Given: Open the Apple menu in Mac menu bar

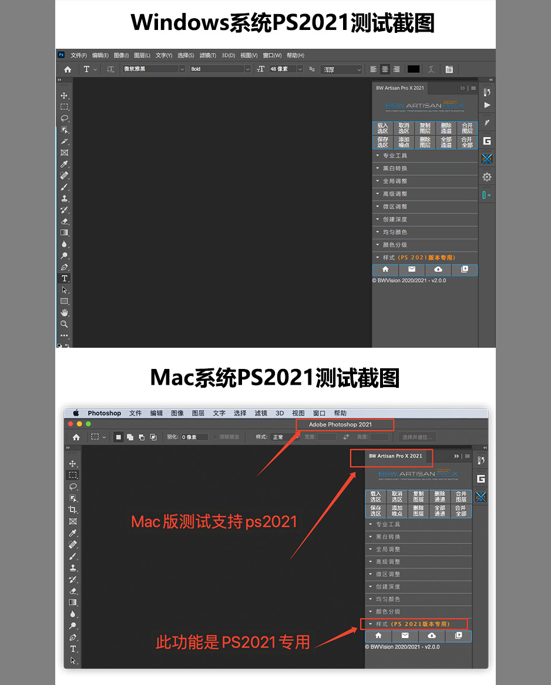Looking at the screenshot, I should click(76, 413).
